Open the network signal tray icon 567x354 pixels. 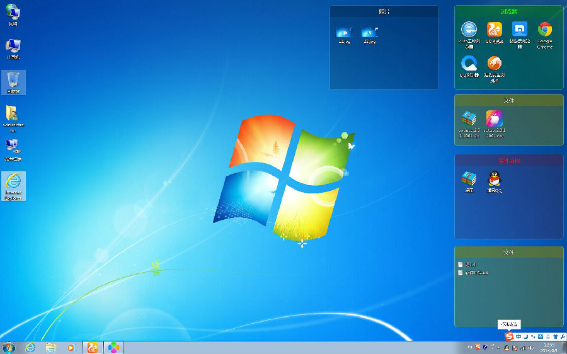click(524, 348)
